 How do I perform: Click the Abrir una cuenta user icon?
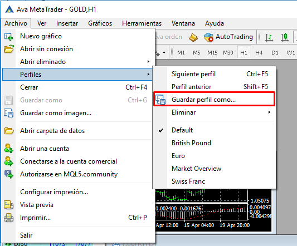pos(9,149)
